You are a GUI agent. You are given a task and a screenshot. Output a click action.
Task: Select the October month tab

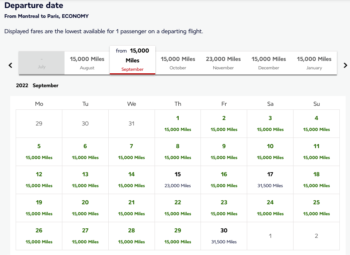(178, 63)
